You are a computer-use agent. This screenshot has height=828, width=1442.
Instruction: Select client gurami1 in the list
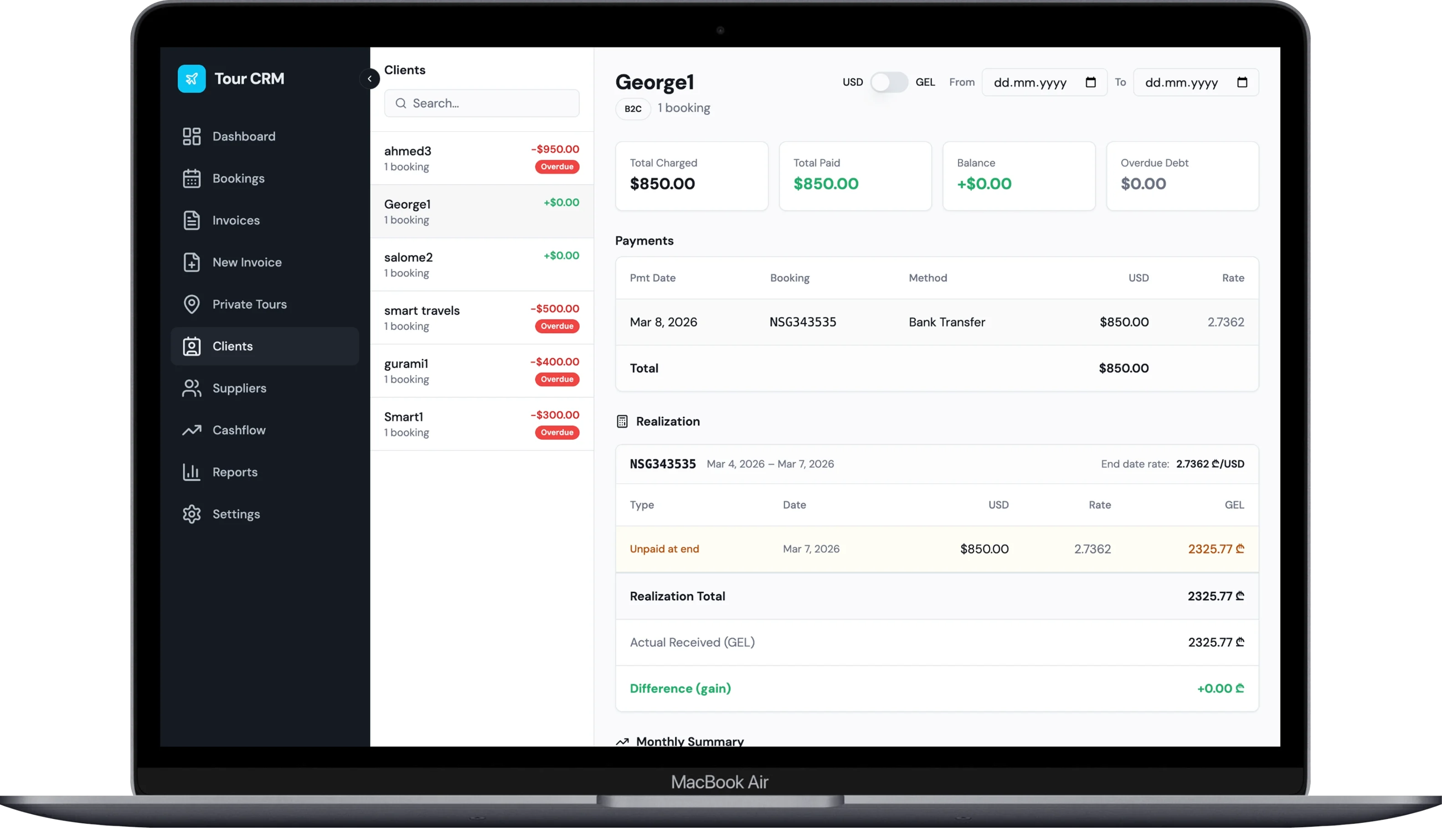(x=481, y=371)
